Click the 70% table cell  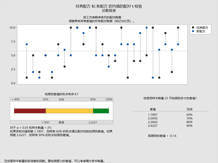point(190,119)
